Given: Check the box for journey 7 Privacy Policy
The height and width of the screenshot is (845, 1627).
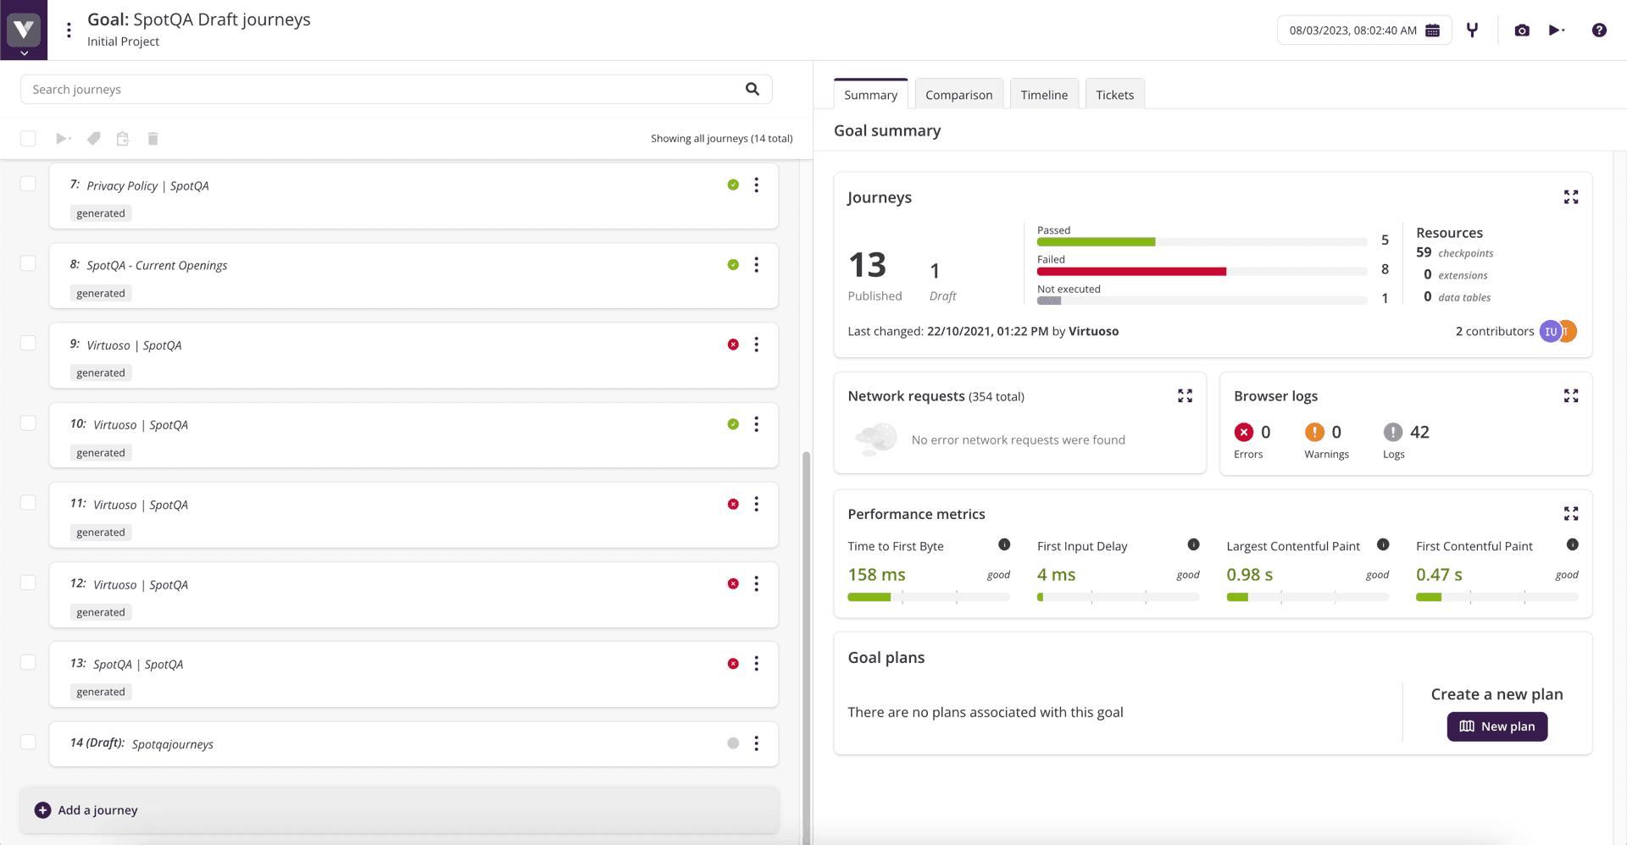Looking at the screenshot, I should pyautogui.click(x=28, y=184).
